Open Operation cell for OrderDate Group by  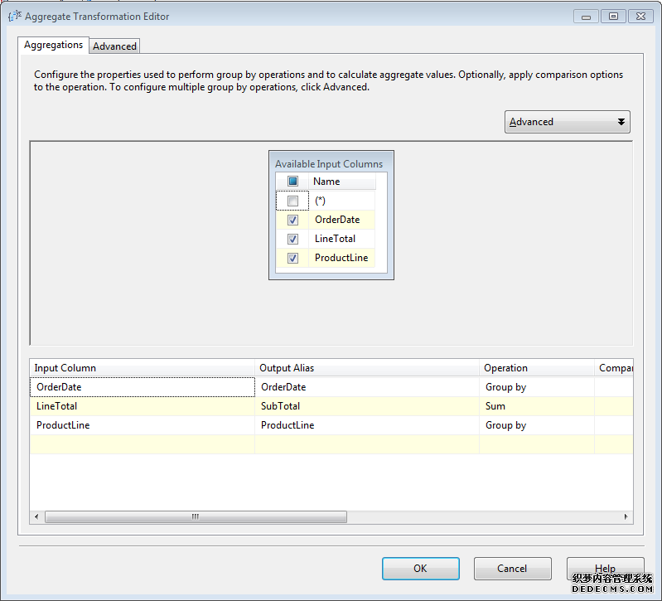coord(536,387)
